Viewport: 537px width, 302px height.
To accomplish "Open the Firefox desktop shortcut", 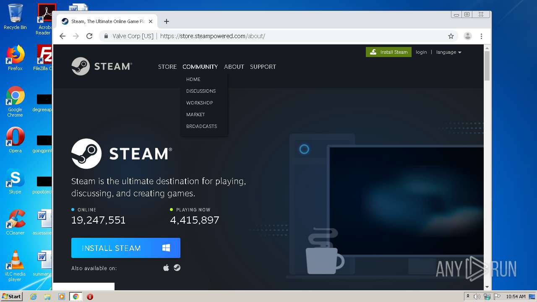I will (15, 58).
